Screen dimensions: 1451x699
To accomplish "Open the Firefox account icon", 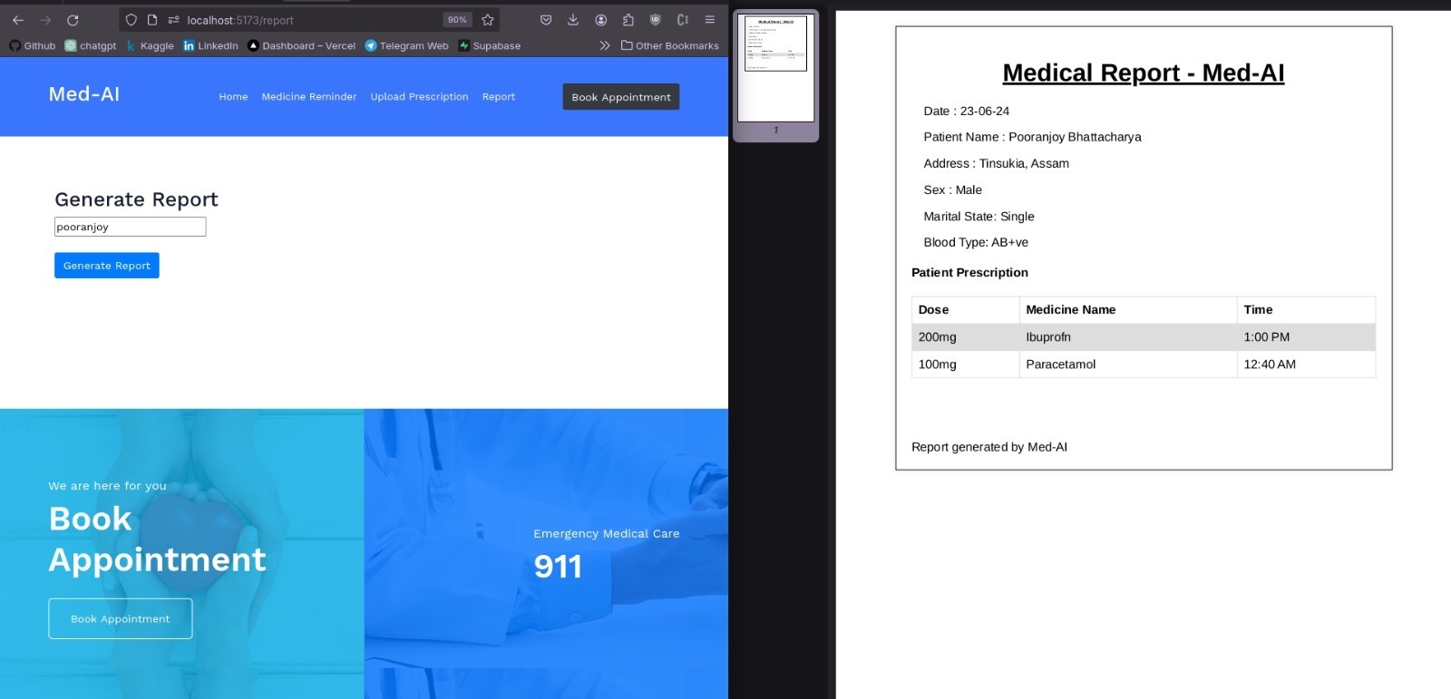I will (601, 20).
